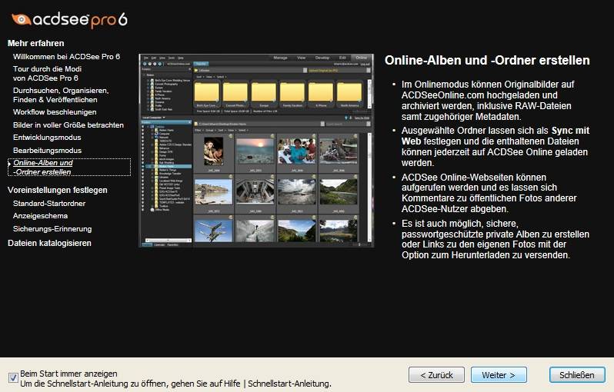Select Bearbeitungsmodus topic
This screenshot has width=614, height=392.
(47, 150)
